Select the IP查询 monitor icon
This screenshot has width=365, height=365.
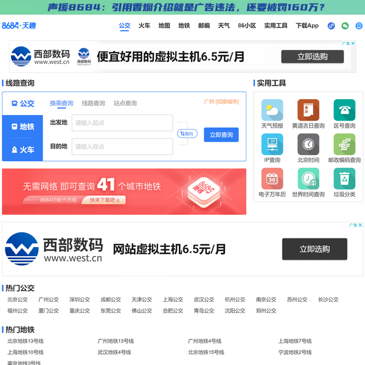click(x=272, y=145)
